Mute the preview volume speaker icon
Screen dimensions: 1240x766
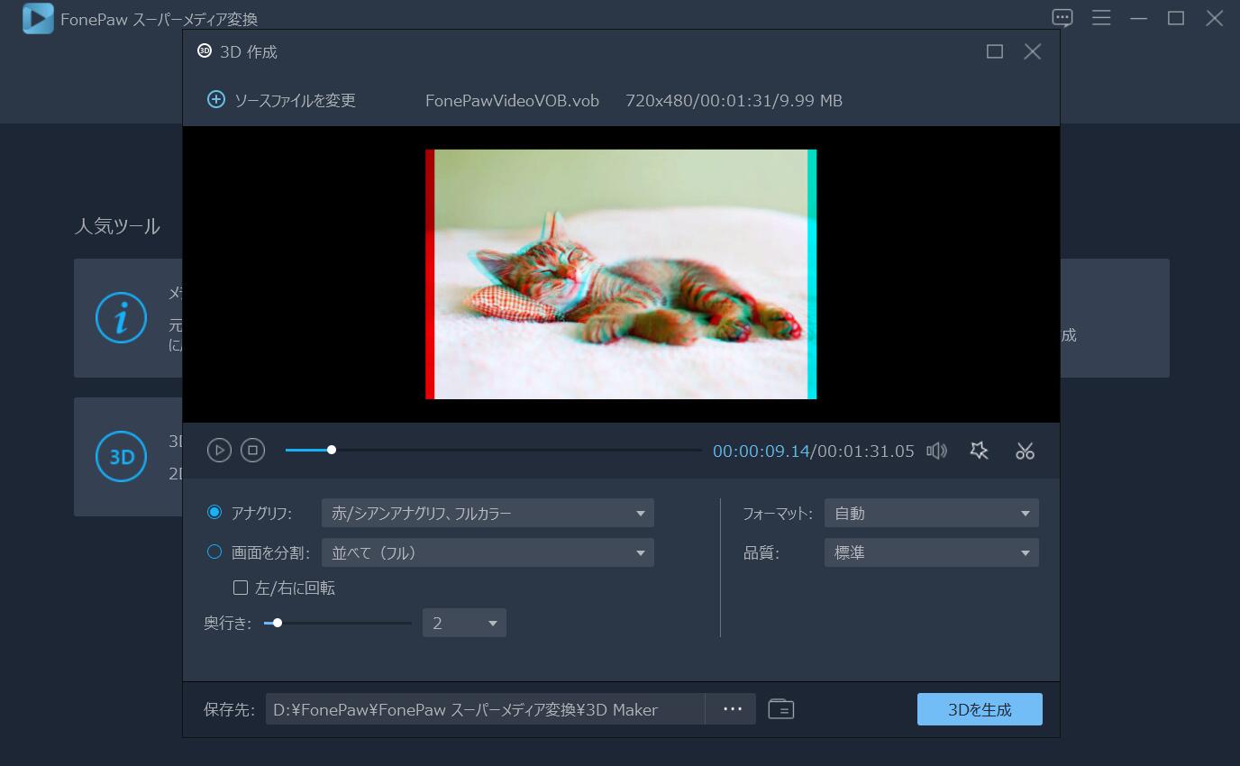click(x=936, y=451)
